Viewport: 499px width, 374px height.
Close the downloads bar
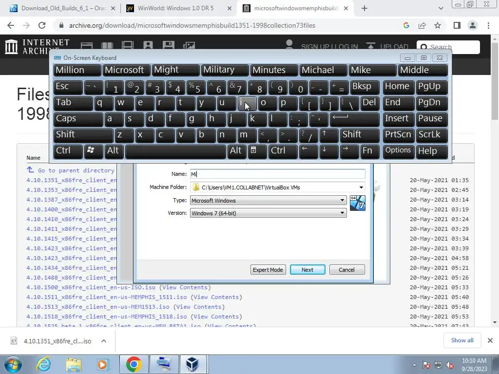[x=490, y=340]
